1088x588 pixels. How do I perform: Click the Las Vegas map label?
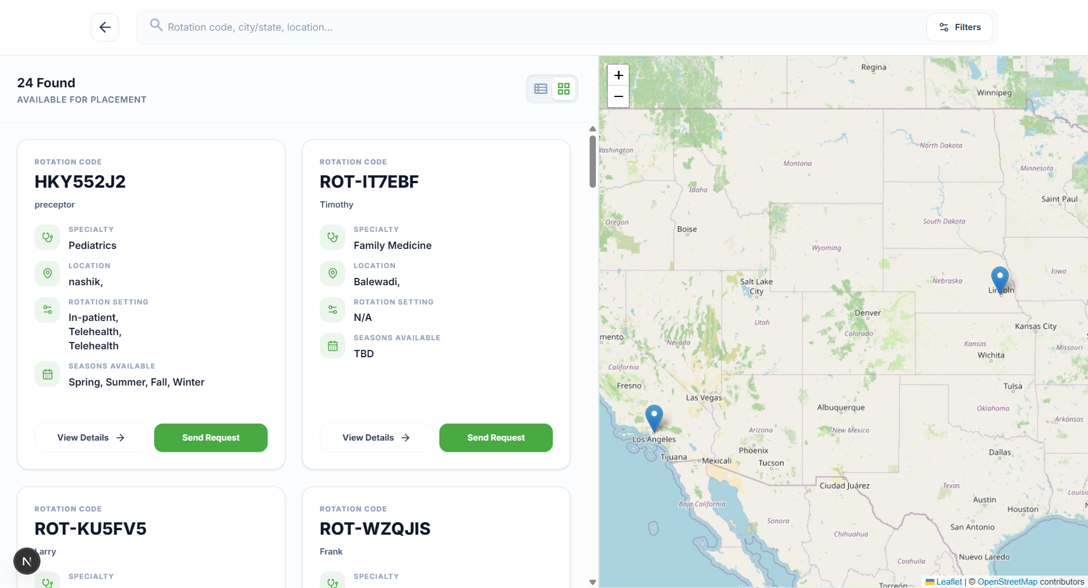pos(704,397)
